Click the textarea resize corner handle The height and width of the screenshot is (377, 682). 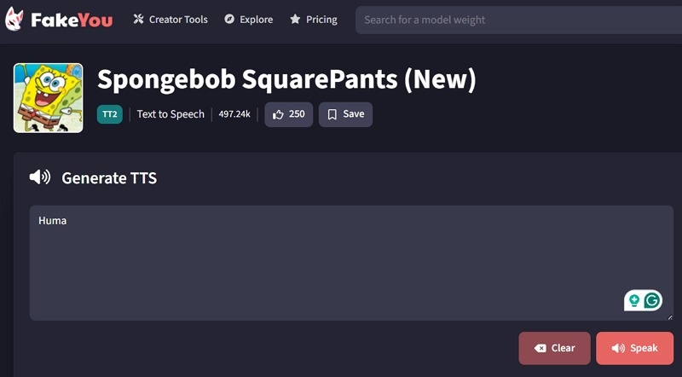click(x=670, y=317)
